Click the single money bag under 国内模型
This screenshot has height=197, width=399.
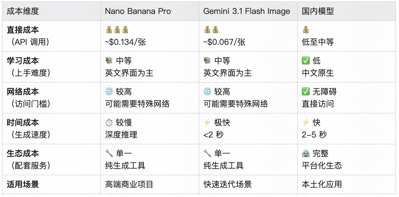tap(306, 30)
